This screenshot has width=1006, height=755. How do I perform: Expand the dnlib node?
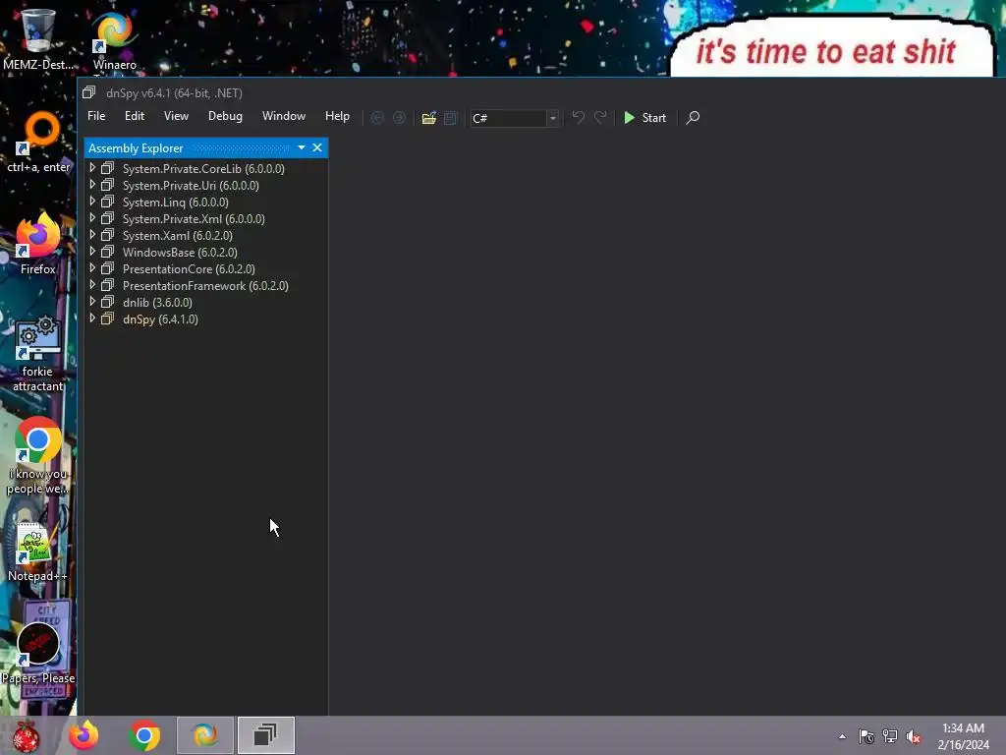tap(92, 301)
